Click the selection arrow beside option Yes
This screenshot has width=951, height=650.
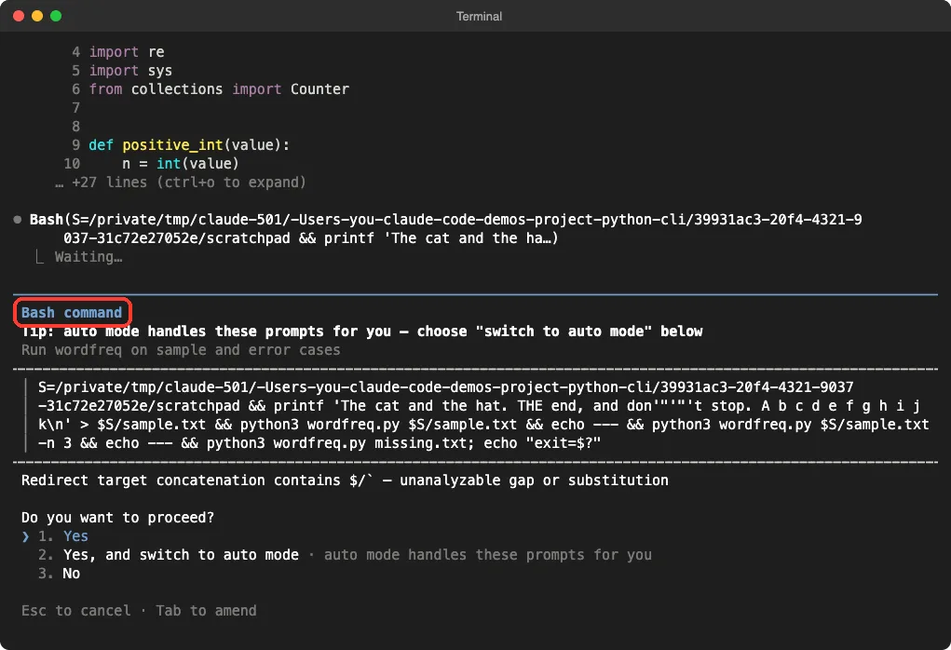(25, 536)
